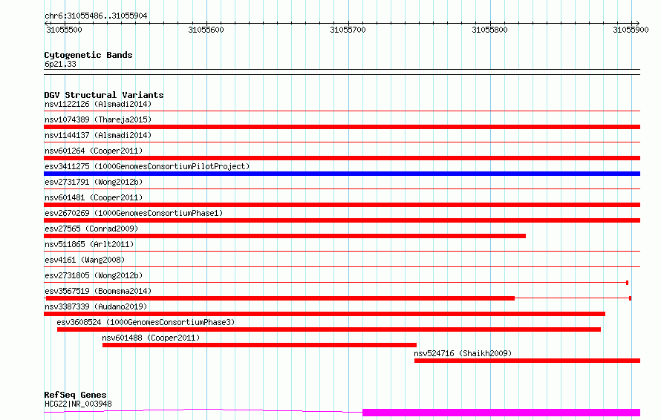Click the magenta HCG22 exon block
This screenshot has width=661, height=420.
[501, 413]
